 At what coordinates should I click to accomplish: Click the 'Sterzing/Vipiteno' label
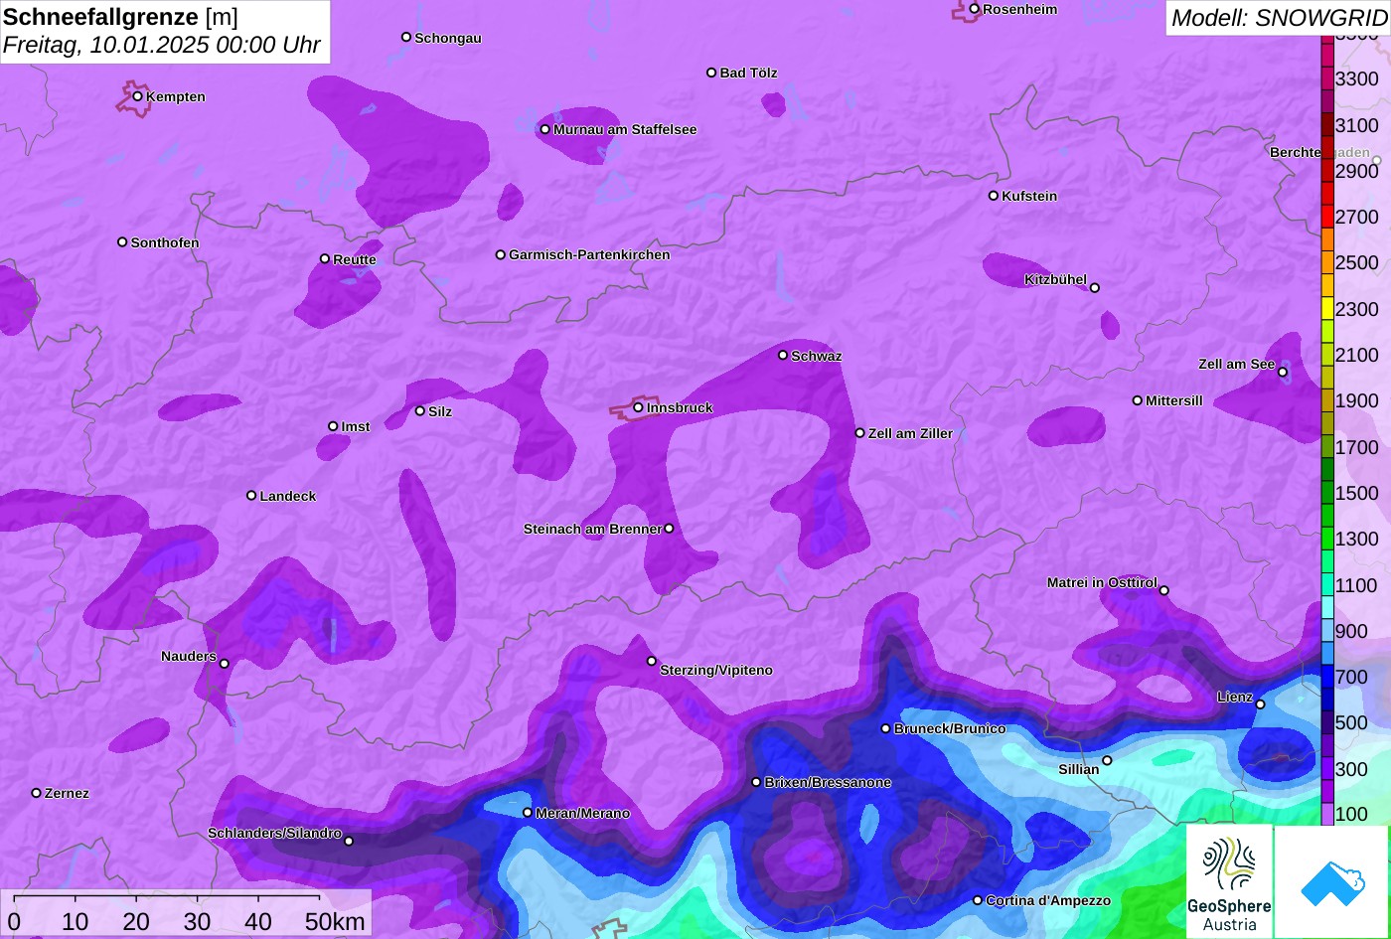716,671
